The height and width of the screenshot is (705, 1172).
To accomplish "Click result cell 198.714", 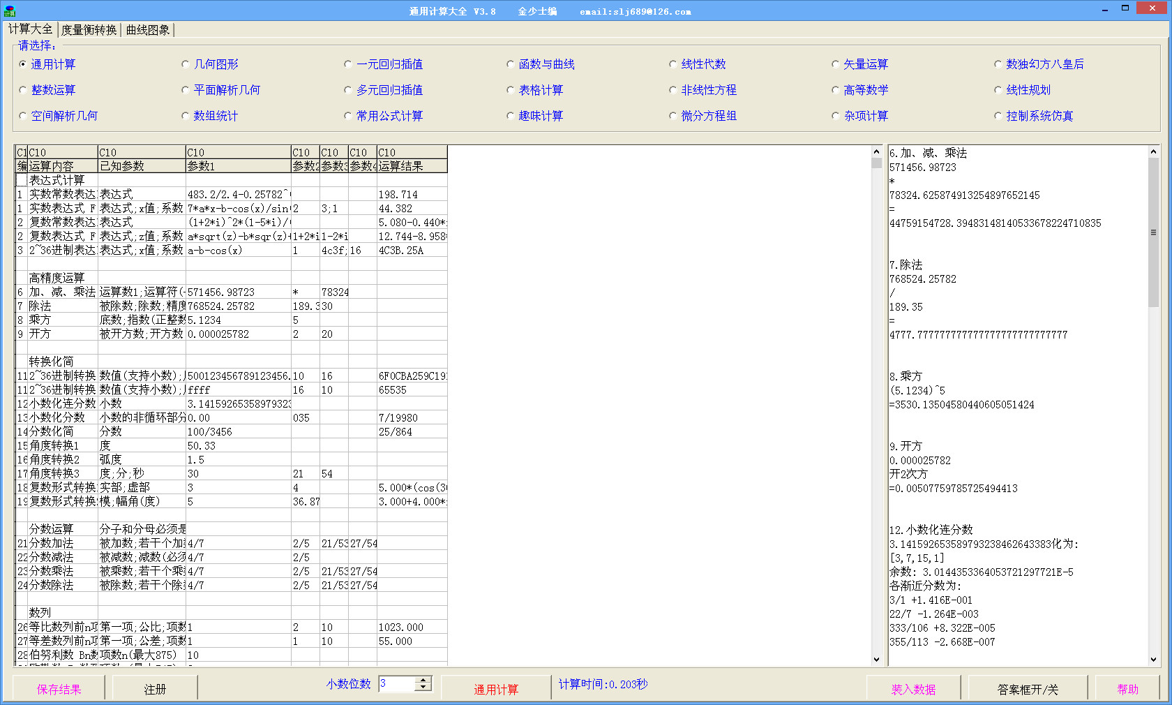I will (x=412, y=194).
